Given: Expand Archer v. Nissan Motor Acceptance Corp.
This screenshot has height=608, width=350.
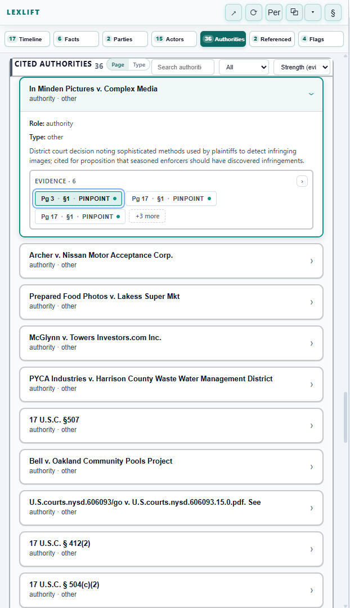Looking at the screenshot, I should click(171, 260).
